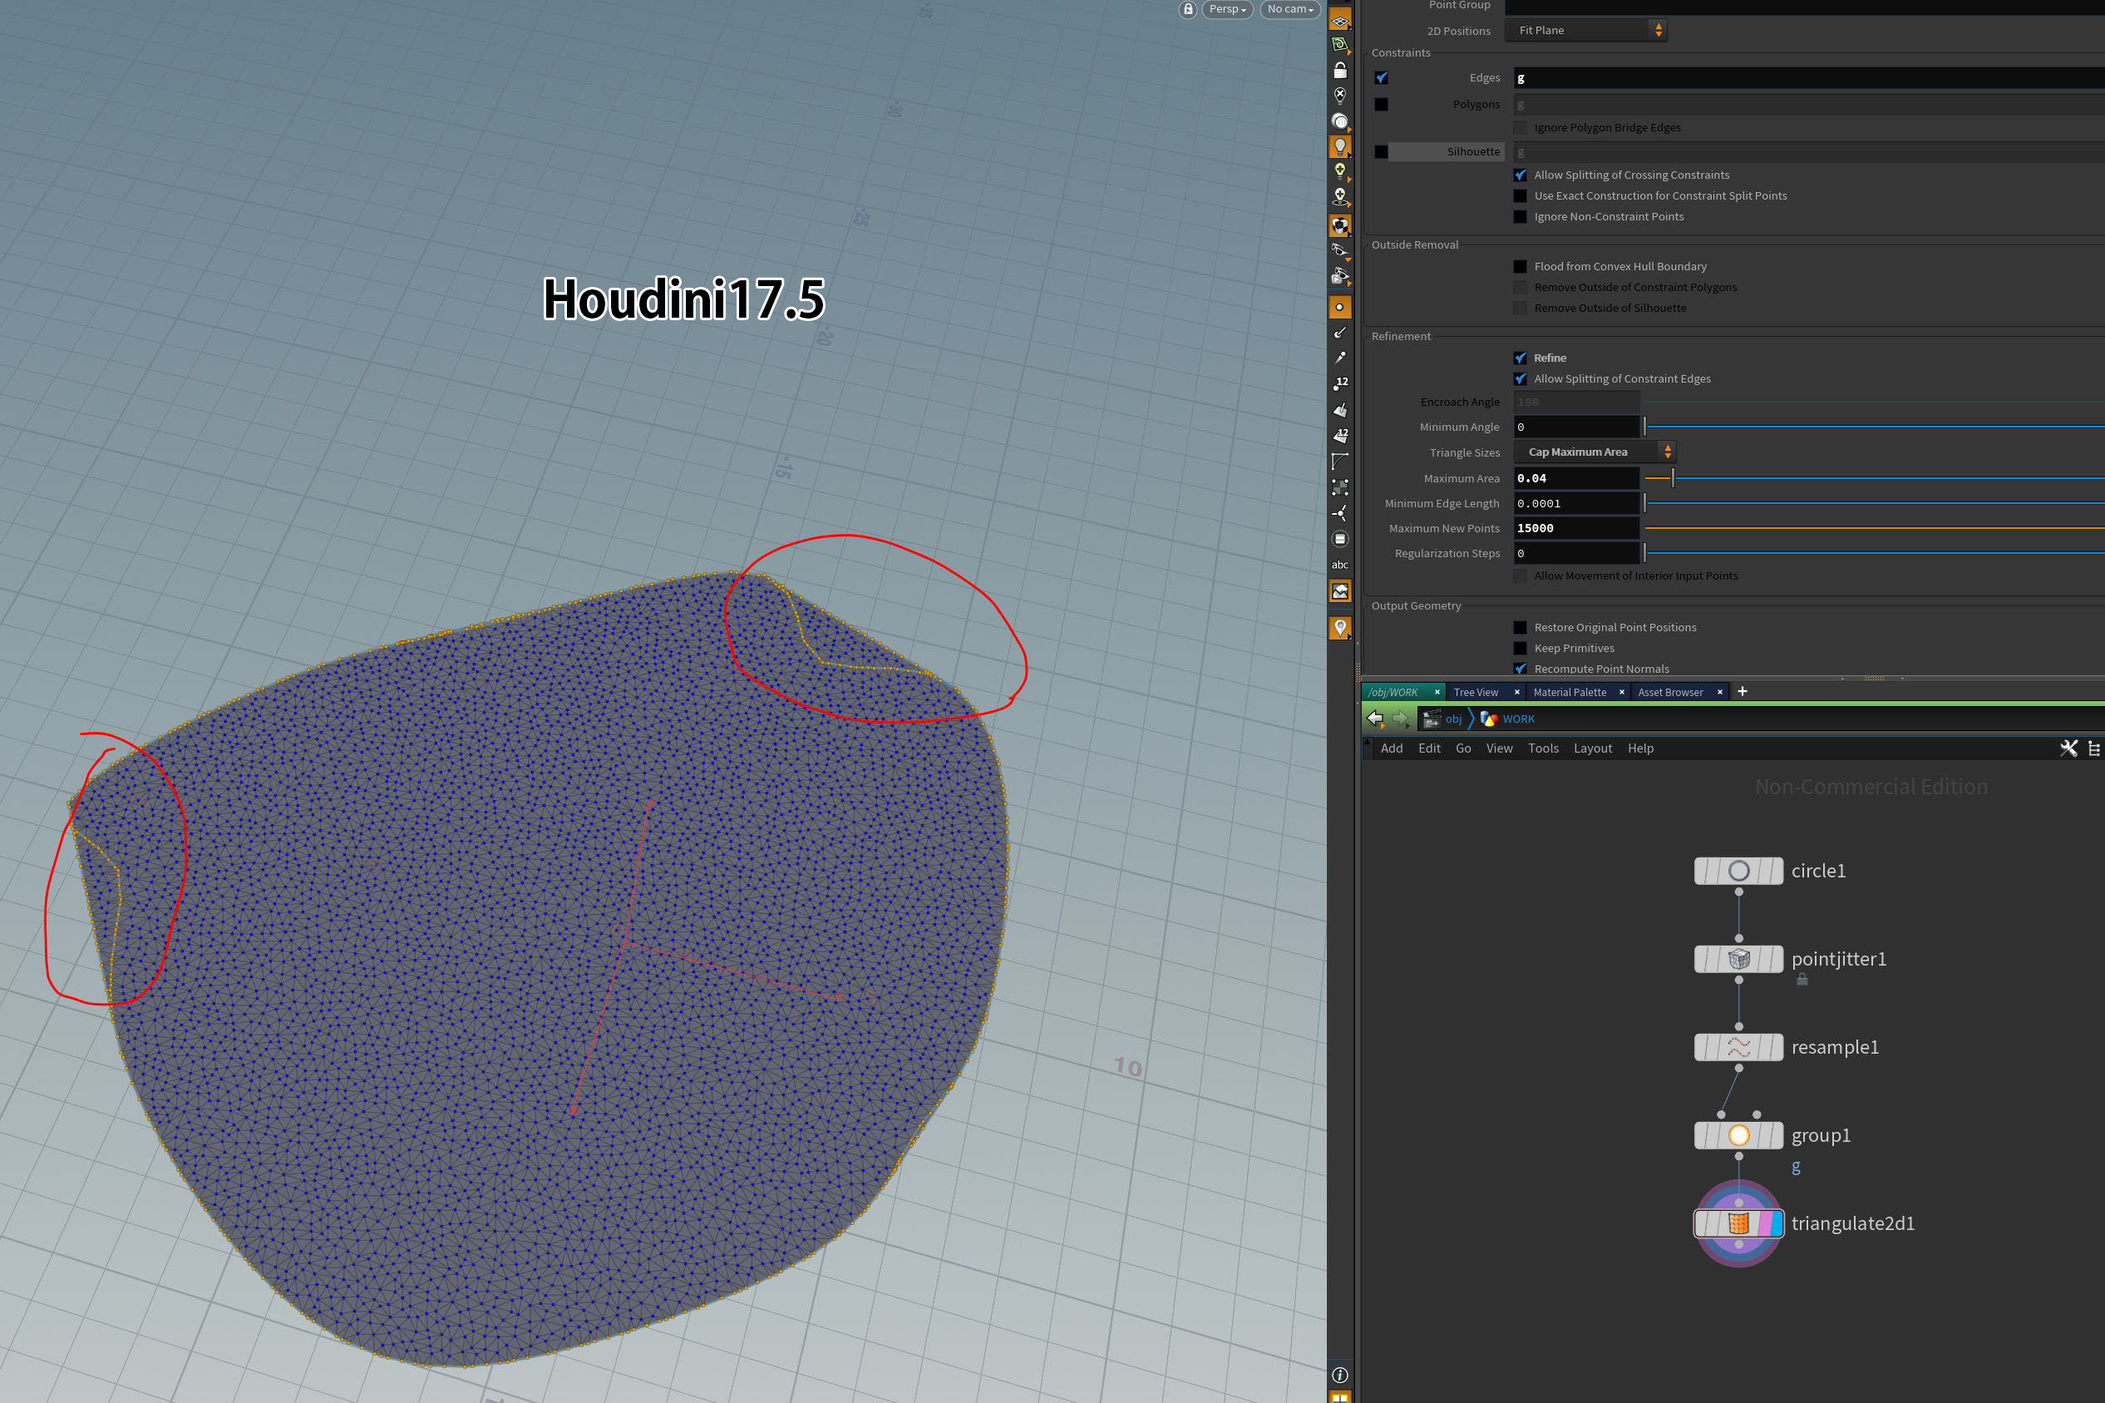Image resolution: width=2105 pixels, height=1403 pixels.
Task: Select the resample1 node
Action: [x=1738, y=1047]
